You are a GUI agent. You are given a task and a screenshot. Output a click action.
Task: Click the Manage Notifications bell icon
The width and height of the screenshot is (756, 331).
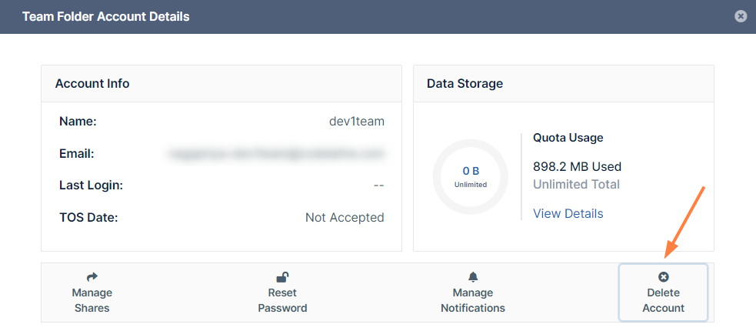tap(473, 277)
